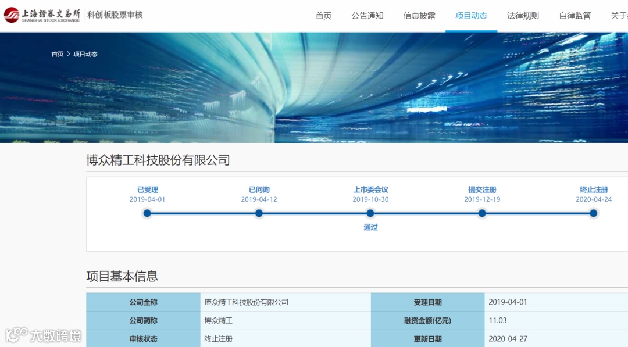Click the 受理日期 value 2019-04-01 in the table
628x347 pixels.
508,302
